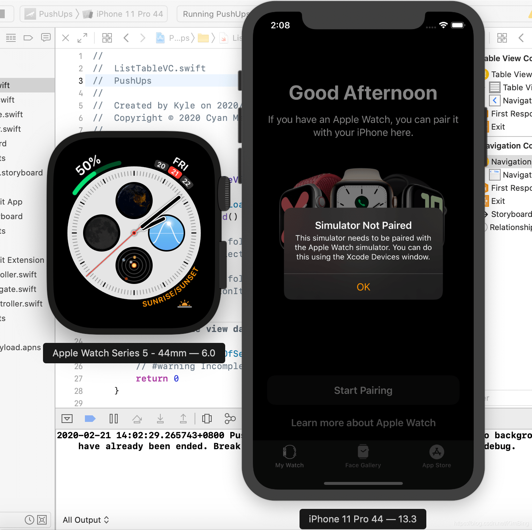Open the Debug Memory Graph icon
The width and height of the screenshot is (532, 530).
click(x=230, y=419)
